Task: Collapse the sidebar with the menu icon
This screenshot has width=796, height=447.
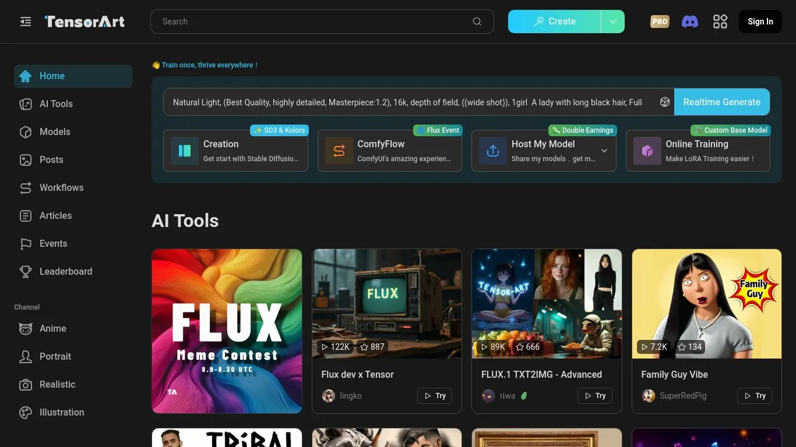Action: 26,22
